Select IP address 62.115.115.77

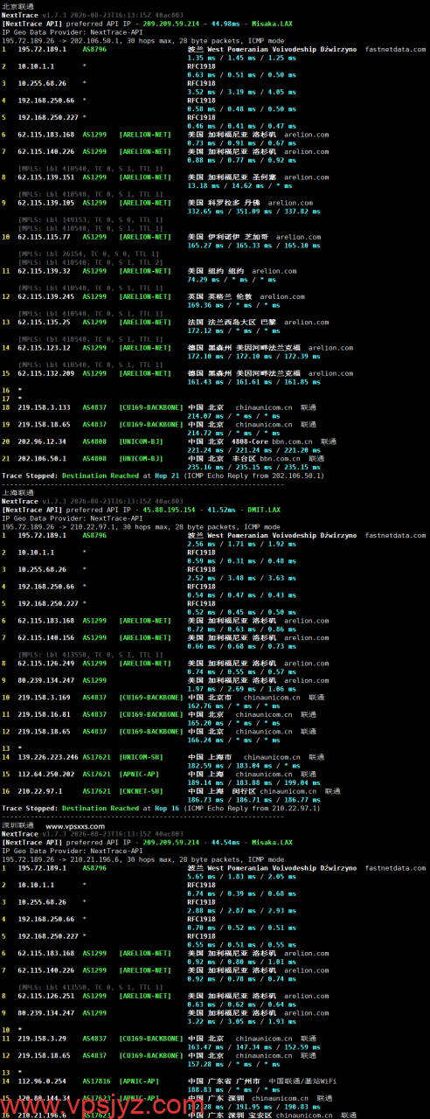[43, 237]
